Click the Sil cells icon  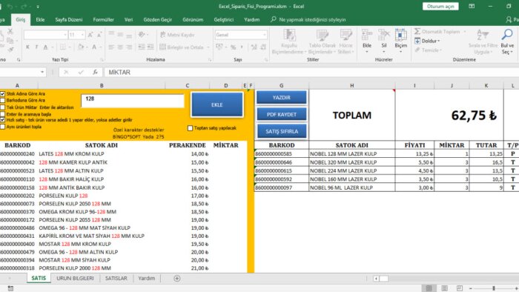(x=384, y=35)
